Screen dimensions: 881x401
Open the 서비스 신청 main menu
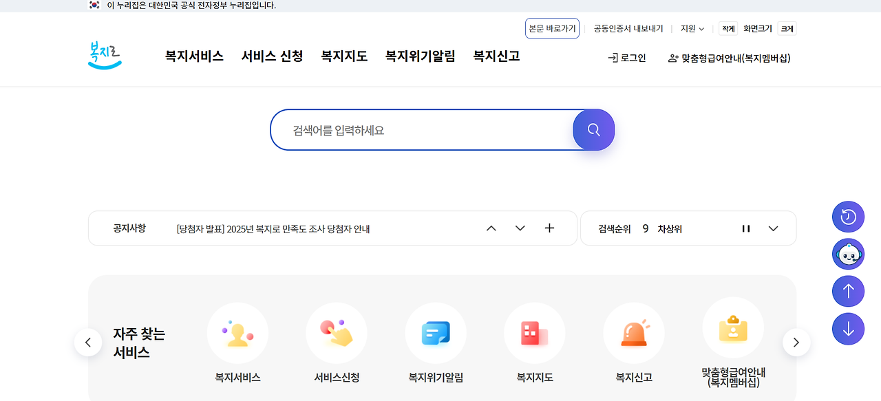[273, 56]
